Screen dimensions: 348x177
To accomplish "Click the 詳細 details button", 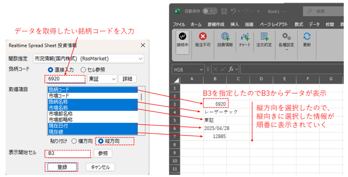I will coord(127,79).
